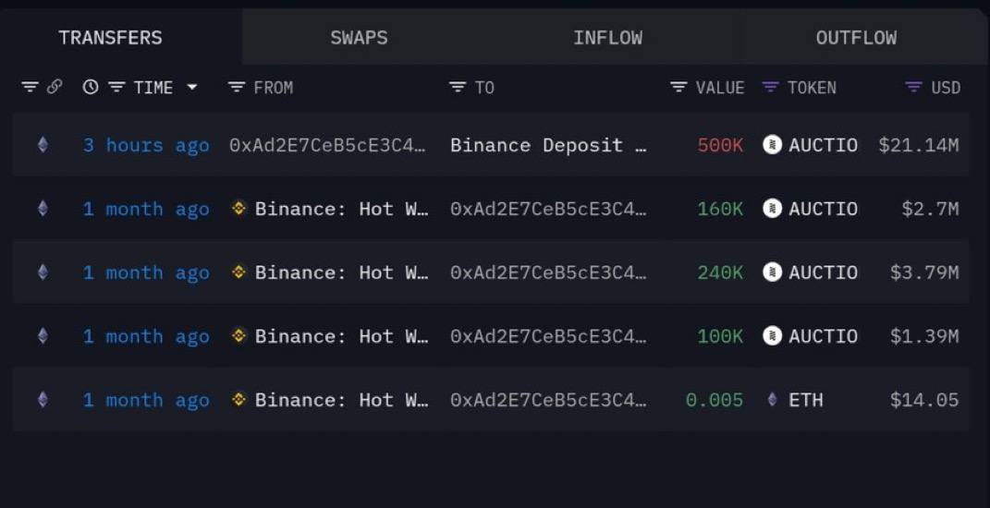Viewport: 990px width, 508px height.
Task: Click AUCTIO token icon in $2.7M row
Action: point(772,208)
